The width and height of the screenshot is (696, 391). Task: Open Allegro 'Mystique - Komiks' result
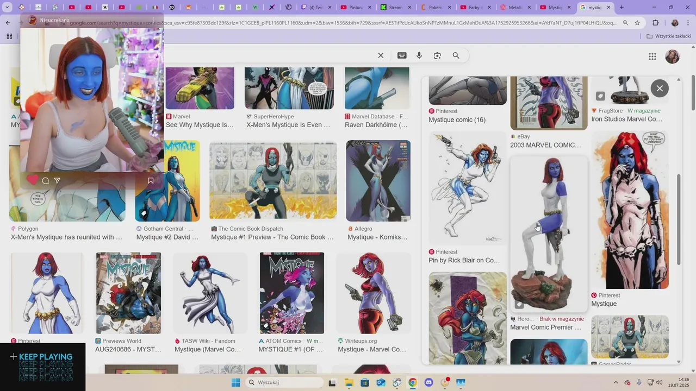[x=377, y=237]
